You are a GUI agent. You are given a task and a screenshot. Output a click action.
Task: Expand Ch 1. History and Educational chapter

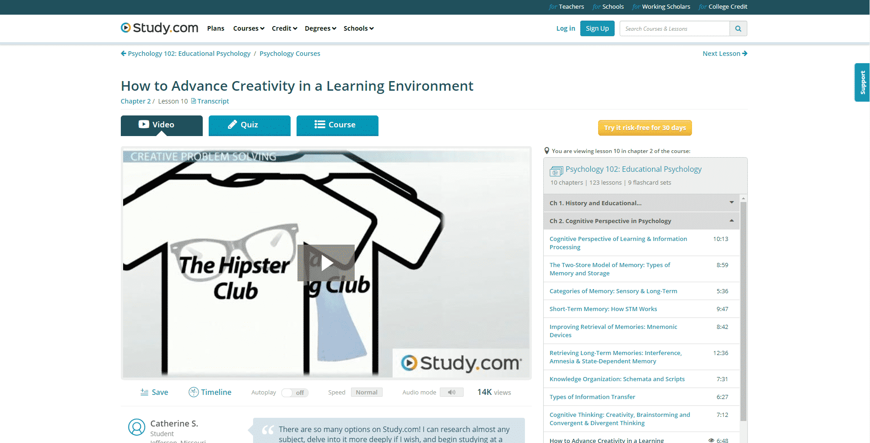(642, 203)
